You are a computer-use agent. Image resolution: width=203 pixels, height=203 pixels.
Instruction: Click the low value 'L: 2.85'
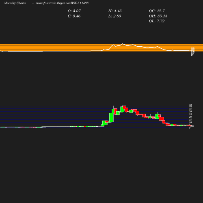click(x=114, y=16)
